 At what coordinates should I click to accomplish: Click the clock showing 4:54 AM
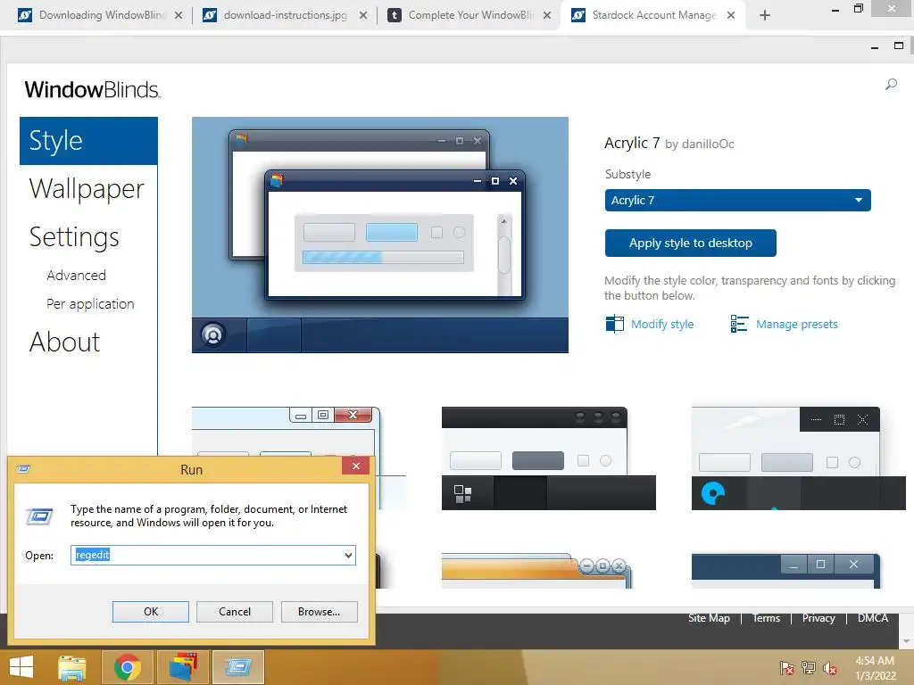coord(875,661)
